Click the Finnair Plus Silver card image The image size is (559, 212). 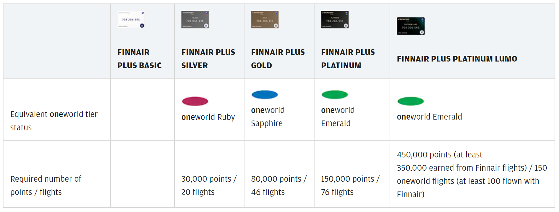click(x=195, y=20)
